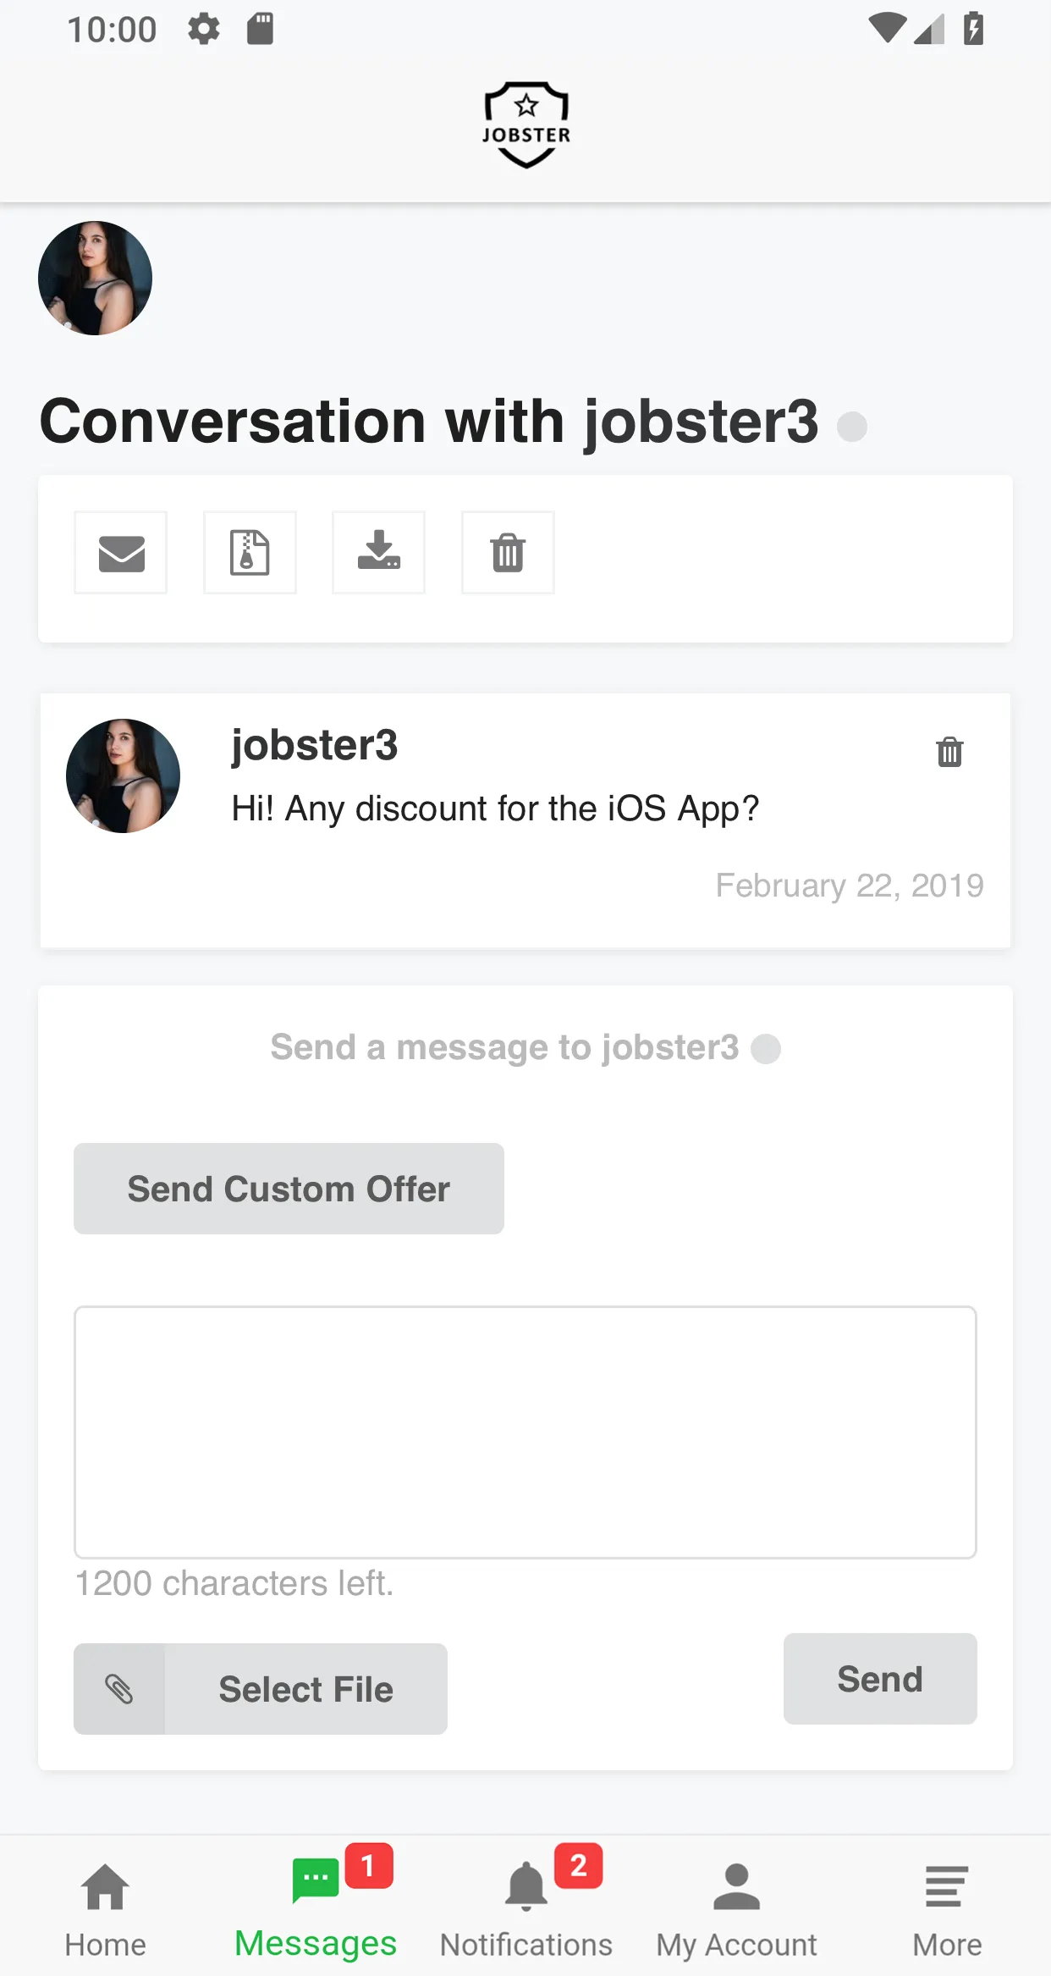Open avatar beside jobster3's message

click(x=123, y=776)
